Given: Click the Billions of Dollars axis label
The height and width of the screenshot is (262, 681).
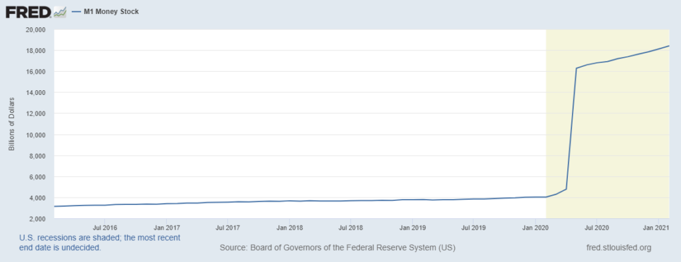Looking at the screenshot, I should (x=12, y=123).
